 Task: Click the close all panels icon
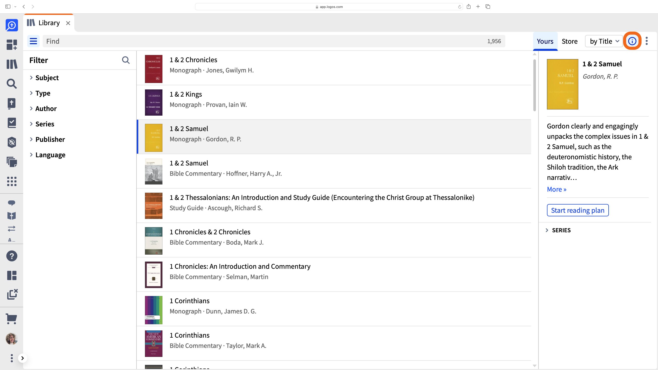(12, 294)
